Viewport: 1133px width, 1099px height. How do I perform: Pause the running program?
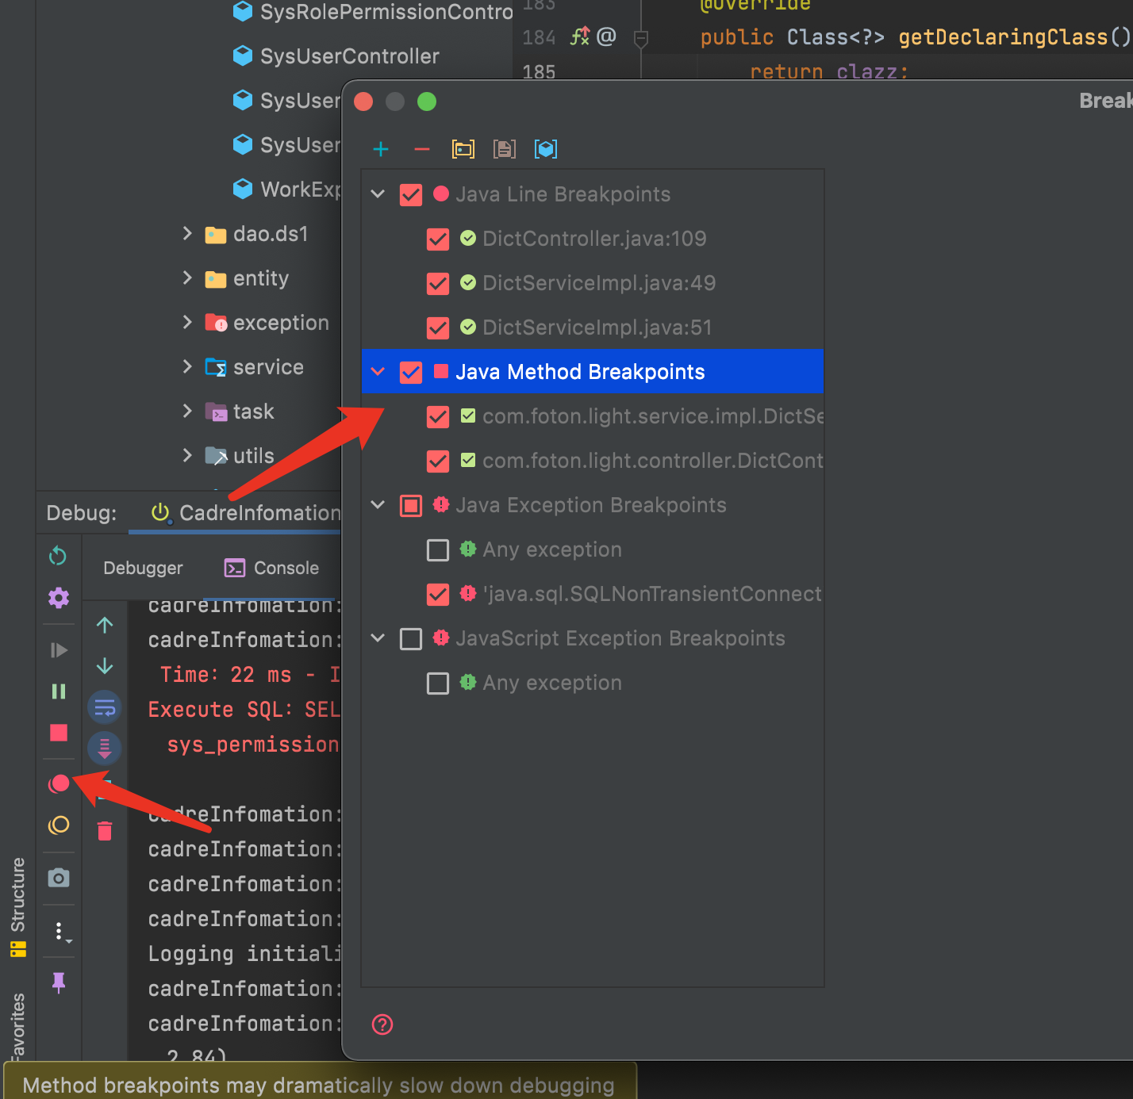pyautogui.click(x=59, y=691)
